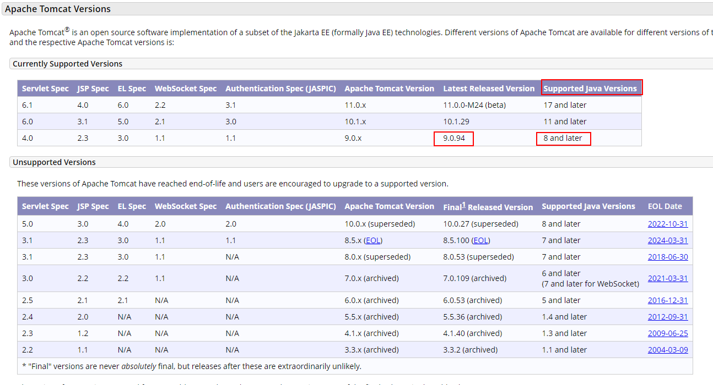Image resolution: width=713 pixels, height=385 pixels.
Task: Click the Currently Supported Versions section heading
Action: click(68, 64)
